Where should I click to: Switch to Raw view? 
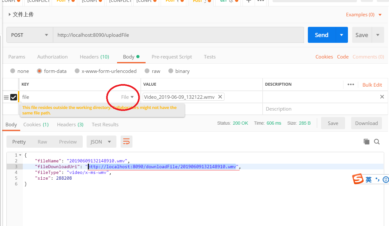(42, 142)
